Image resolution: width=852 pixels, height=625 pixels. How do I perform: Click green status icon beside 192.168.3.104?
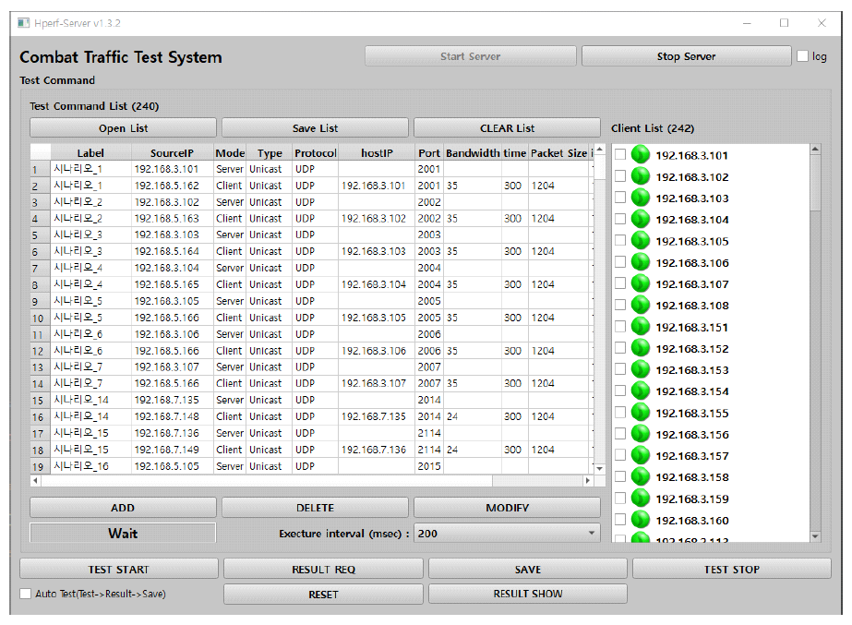click(x=641, y=220)
